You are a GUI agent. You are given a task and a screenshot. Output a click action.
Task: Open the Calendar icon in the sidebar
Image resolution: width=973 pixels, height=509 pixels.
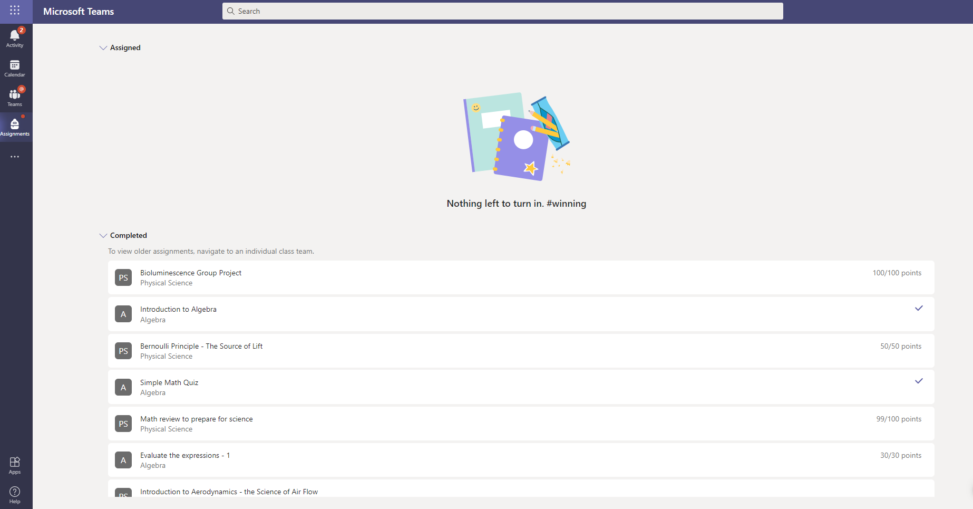click(15, 68)
